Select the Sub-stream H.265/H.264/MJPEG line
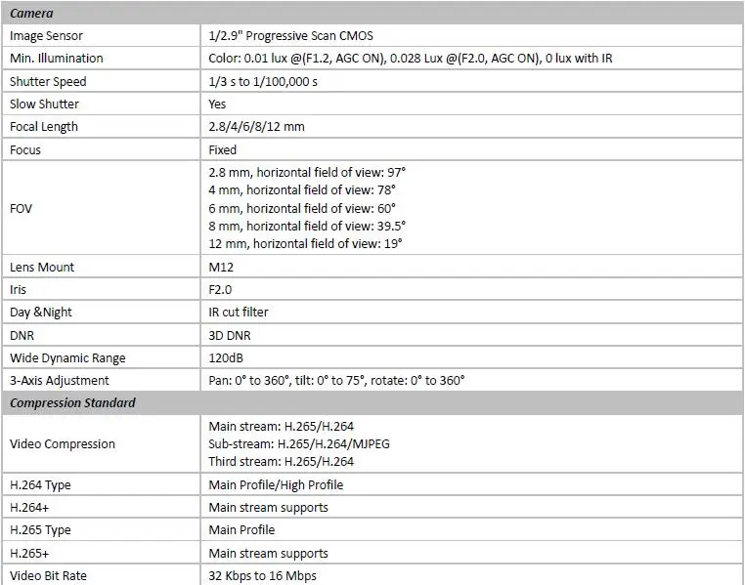 [299, 444]
